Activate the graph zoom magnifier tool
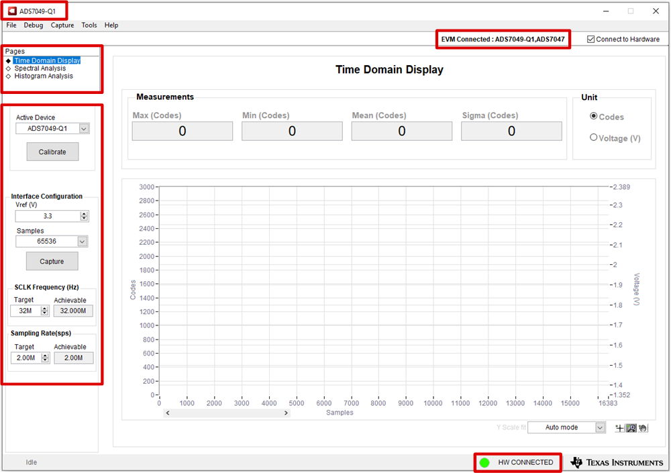This screenshot has width=671, height=473. pyautogui.click(x=631, y=428)
